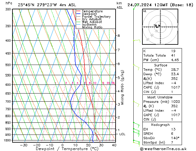
Task: Select the wind barb near 500 hPa
Action: coord(136,66)
